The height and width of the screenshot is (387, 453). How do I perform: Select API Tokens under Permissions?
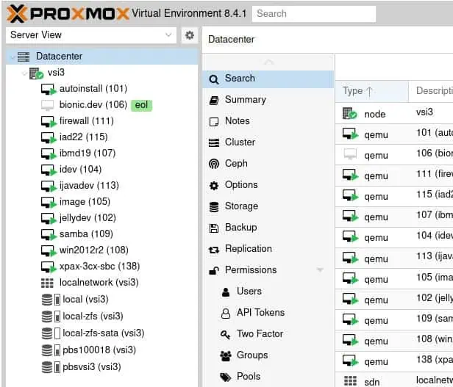click(260, 313)
